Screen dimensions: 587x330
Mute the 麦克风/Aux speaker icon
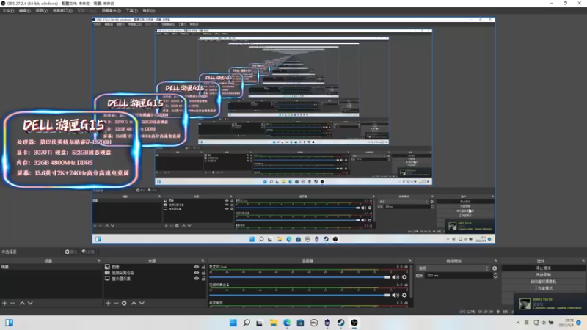(395, 277)
